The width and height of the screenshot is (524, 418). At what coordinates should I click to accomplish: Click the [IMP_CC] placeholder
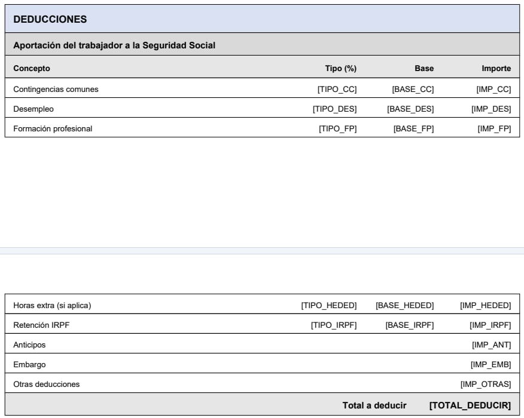click(495, 88)
